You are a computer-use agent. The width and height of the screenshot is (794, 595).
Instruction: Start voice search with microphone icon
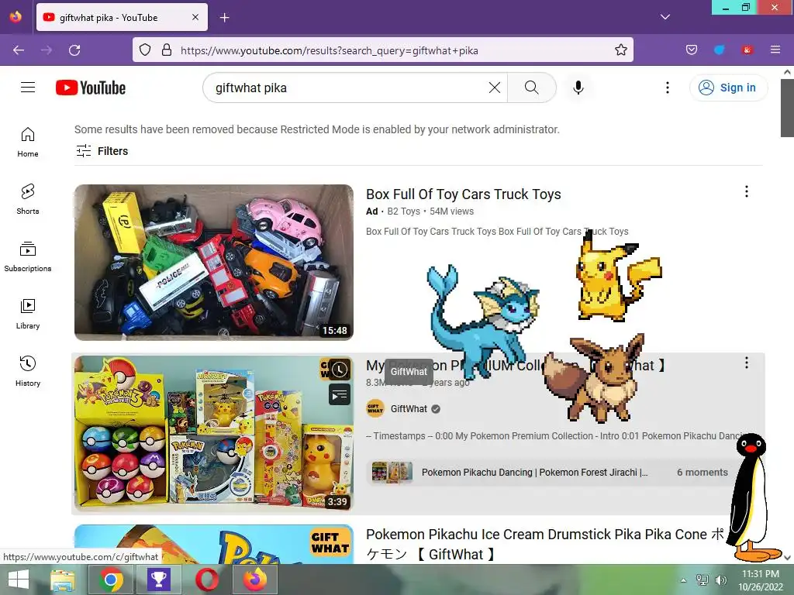click(578, 88)
